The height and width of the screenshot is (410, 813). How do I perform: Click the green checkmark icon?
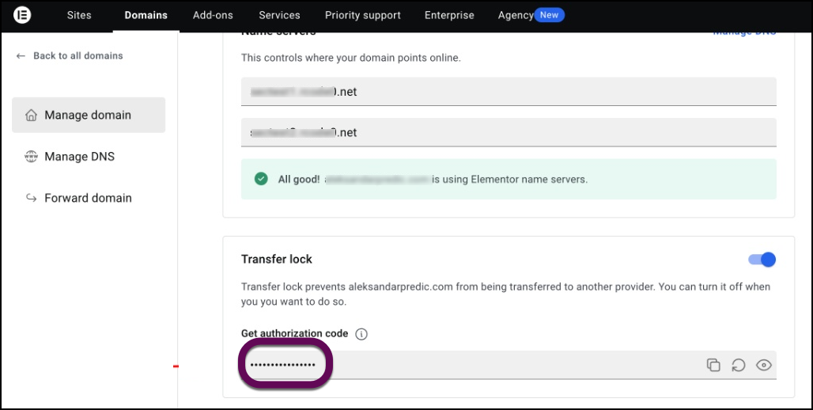[x=261, y=179]
